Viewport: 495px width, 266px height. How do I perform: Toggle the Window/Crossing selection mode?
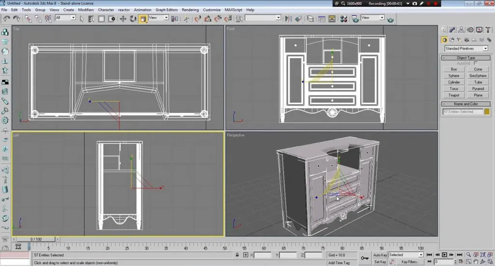click(112, 19)
